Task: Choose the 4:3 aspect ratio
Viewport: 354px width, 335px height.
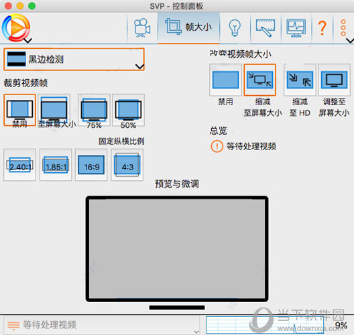Action: 127,165
